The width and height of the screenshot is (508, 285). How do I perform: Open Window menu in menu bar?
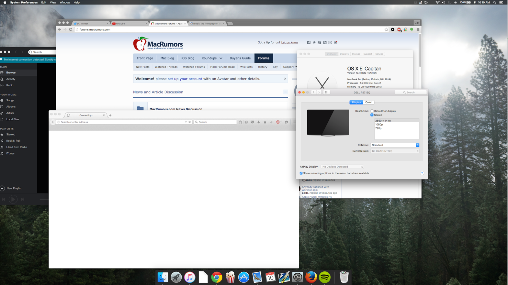[x=65, y=2]
